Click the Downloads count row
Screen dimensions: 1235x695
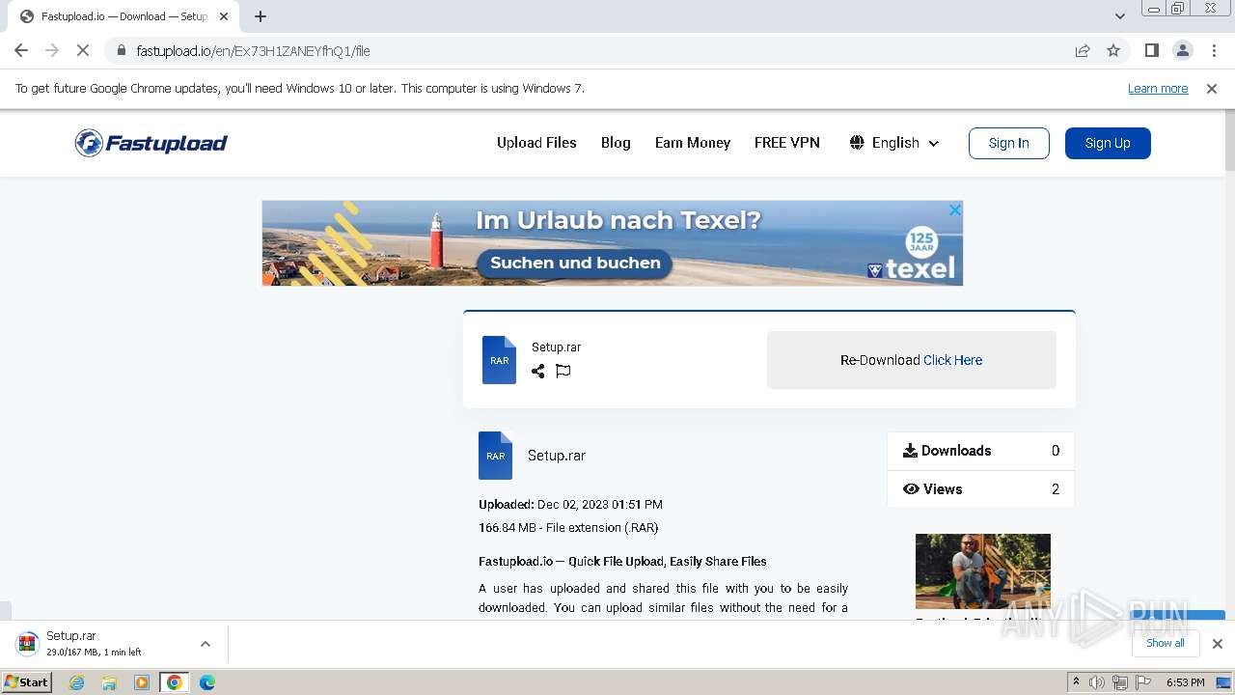tap(980, 451)
